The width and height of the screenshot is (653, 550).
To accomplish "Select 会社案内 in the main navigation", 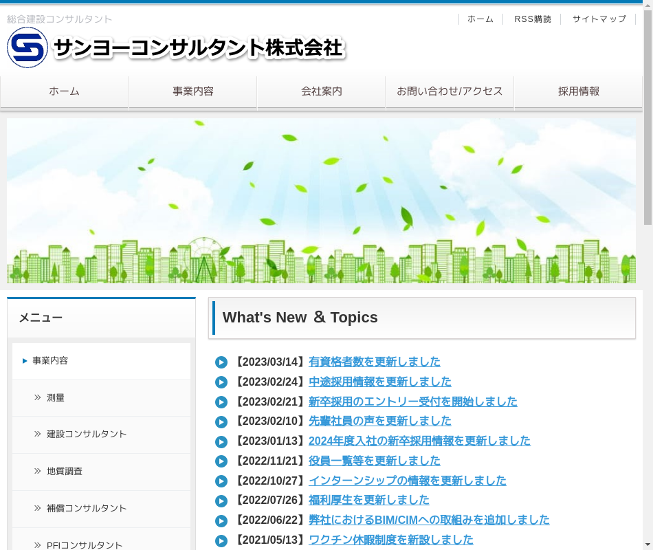I will [x=321, y=91].
